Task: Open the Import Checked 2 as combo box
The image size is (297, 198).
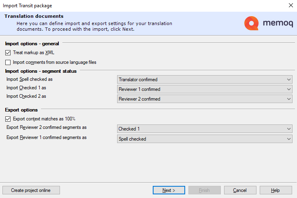Action: click(205, 99)
